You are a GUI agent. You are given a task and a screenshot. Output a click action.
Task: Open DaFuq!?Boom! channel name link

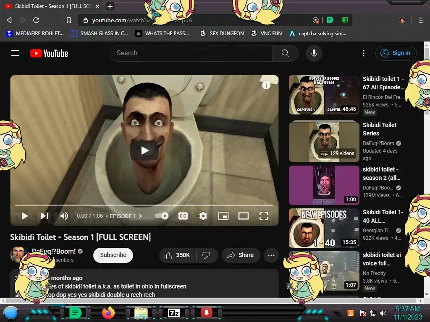point(54,251)
